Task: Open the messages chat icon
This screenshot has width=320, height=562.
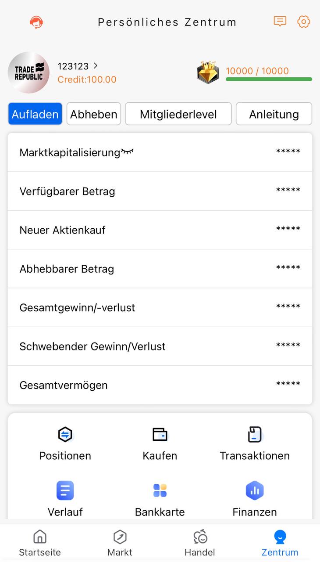Action: tap(280, 22)
